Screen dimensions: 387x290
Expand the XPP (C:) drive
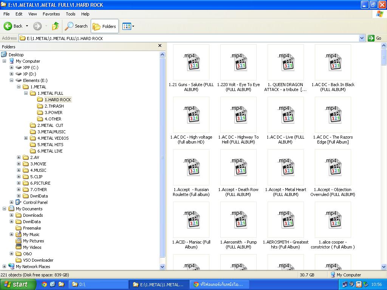[11, 67]
